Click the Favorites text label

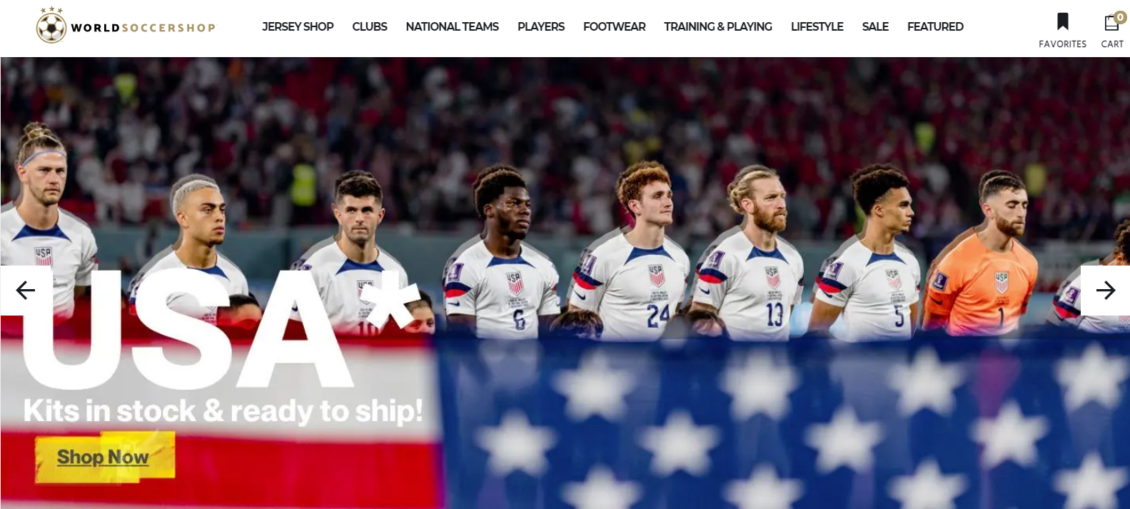point(1062,44)
